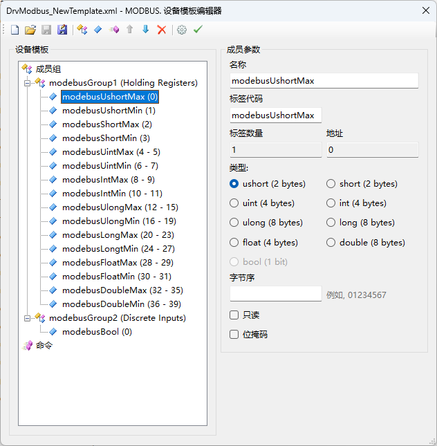Pick double (8 bytes) type
This screenshot has height=446, width=437.
331,242
